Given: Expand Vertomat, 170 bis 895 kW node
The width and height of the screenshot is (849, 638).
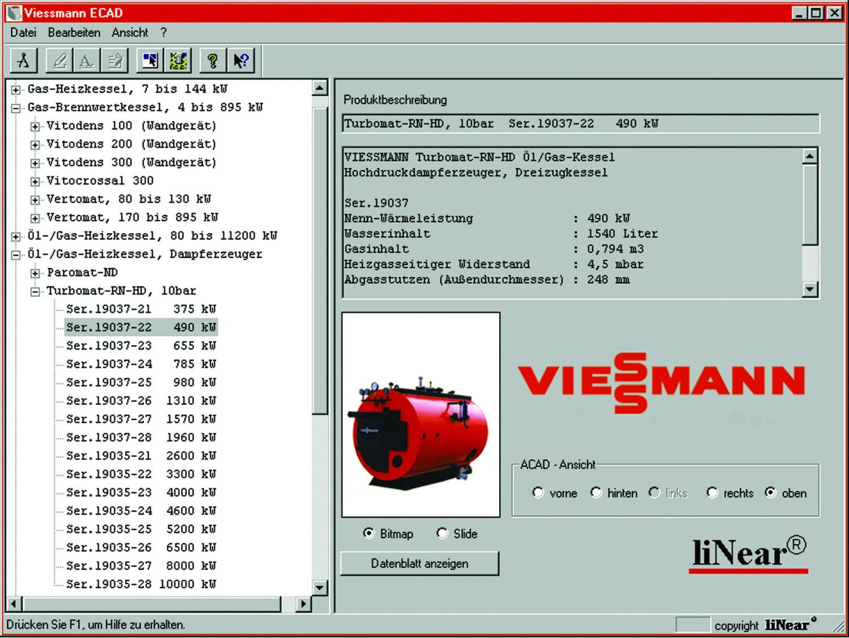Looking at the screenshot, I should (35, 218).
